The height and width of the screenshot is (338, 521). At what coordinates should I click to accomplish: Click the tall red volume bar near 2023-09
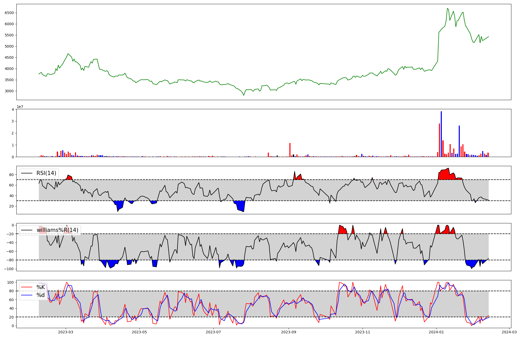click(290, 150)
